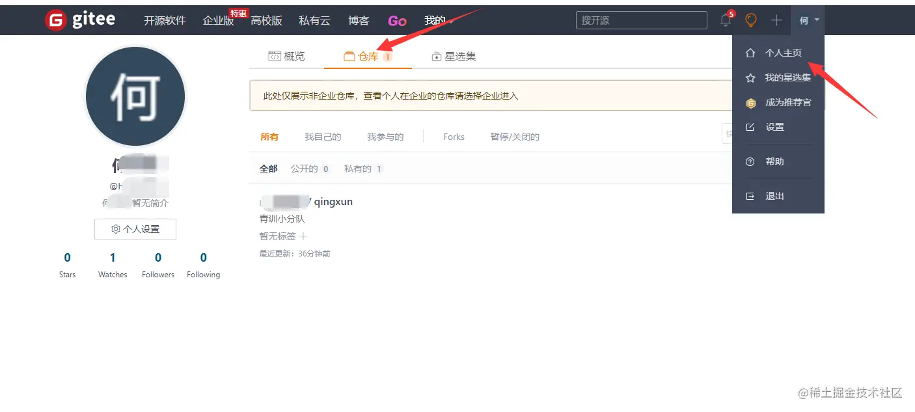
Task: Filter repositories by 我参与的
Action: 385,137
